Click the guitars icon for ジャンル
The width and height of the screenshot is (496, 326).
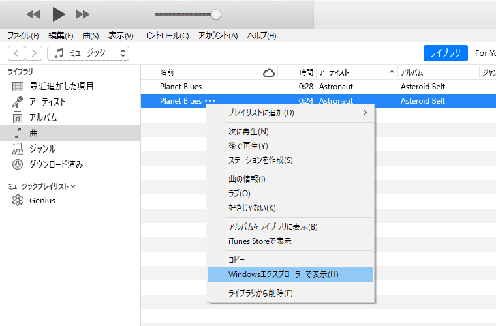tap(18, 149)
